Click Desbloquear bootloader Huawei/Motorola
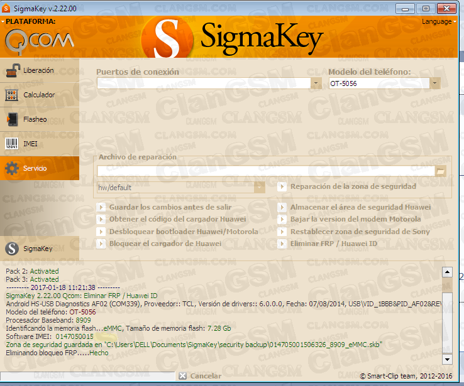The height and width of the screenshot is (386, 464). click(177, 232)
